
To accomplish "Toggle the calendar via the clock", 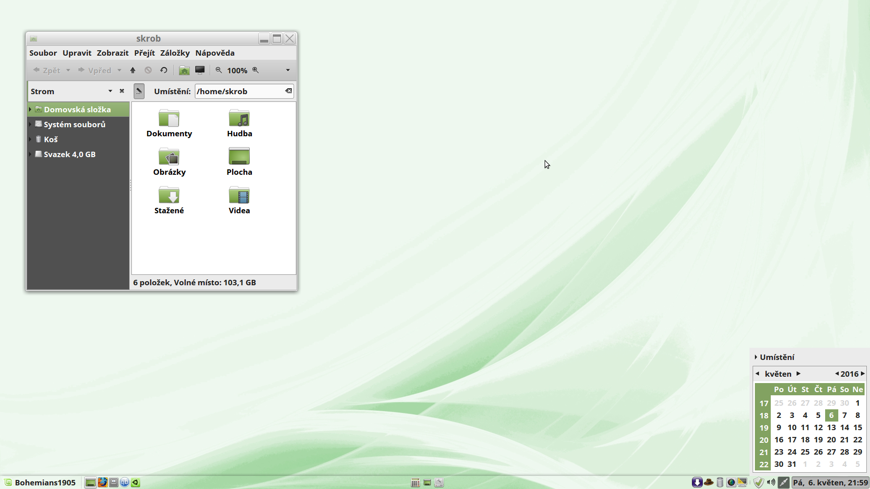I will (831, 482).
